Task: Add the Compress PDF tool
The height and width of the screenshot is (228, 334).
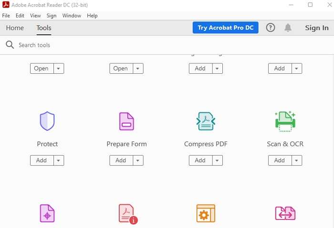Action: 200,160
